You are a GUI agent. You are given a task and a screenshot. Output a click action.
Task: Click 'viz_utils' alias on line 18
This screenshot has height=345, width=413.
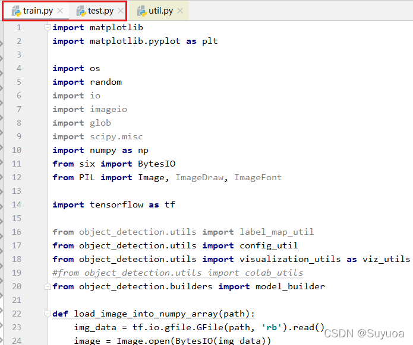386,259
